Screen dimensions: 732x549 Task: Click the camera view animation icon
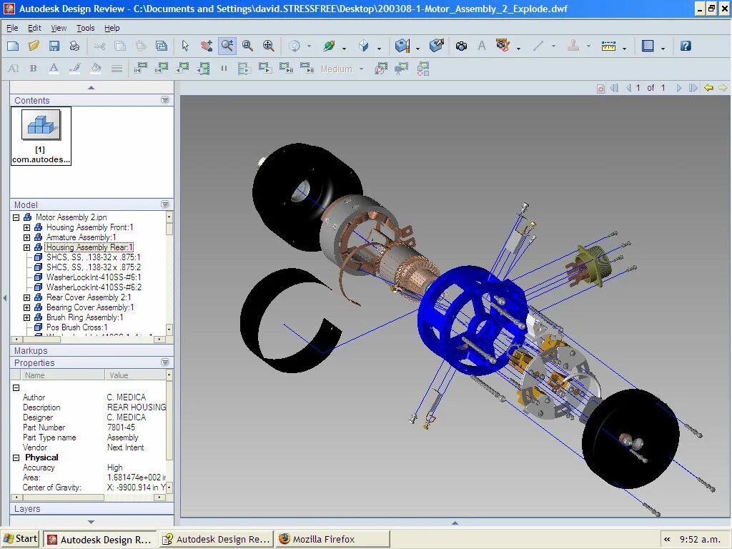point(401,69)
